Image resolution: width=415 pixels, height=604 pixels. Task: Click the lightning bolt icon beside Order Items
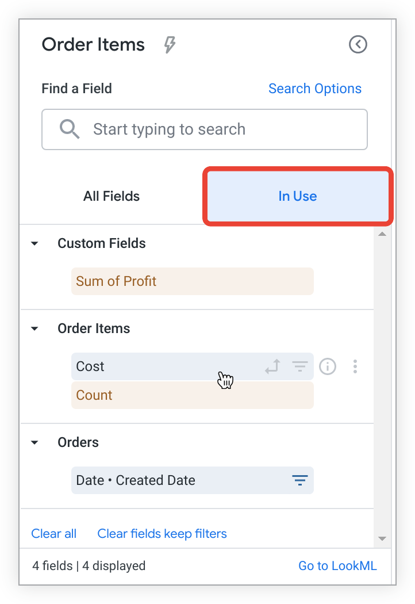(x=169, y=44)
